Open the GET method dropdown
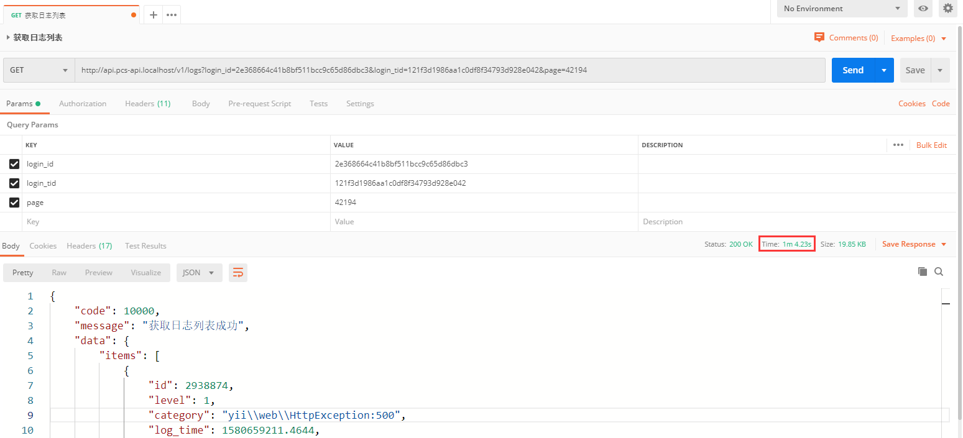The height and width of the screenshot is (438, 963). (39, 70)
